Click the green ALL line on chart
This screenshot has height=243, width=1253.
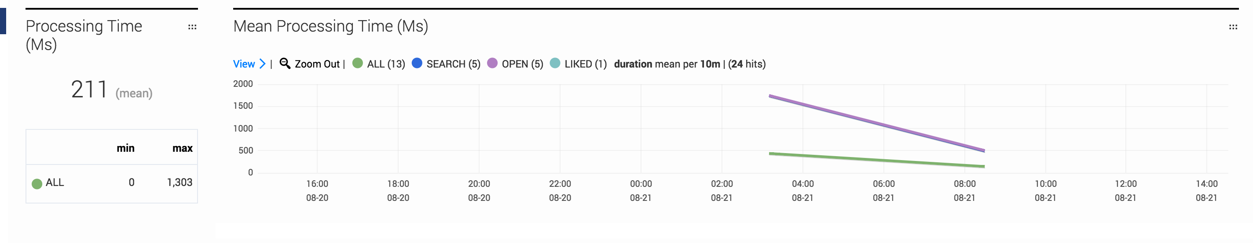876,160
